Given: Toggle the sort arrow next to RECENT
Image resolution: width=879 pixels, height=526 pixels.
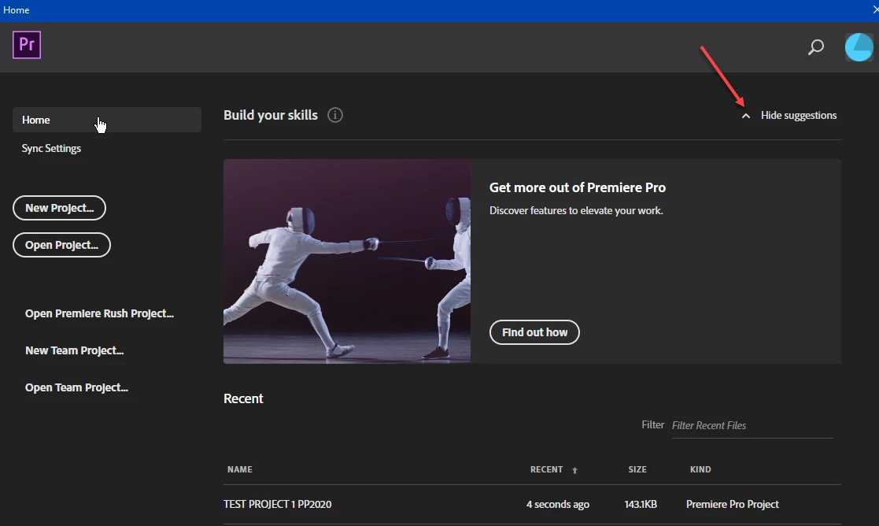Looking at the screenshot, I should click(574, 470).
